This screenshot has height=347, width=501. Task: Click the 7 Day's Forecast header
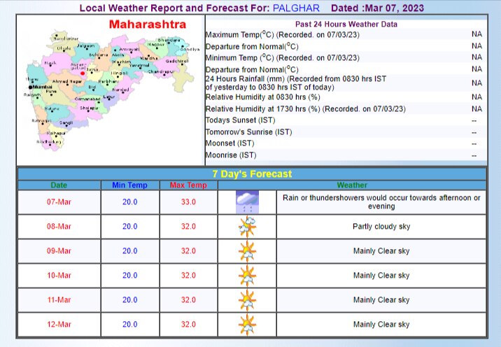coord(251,173)
